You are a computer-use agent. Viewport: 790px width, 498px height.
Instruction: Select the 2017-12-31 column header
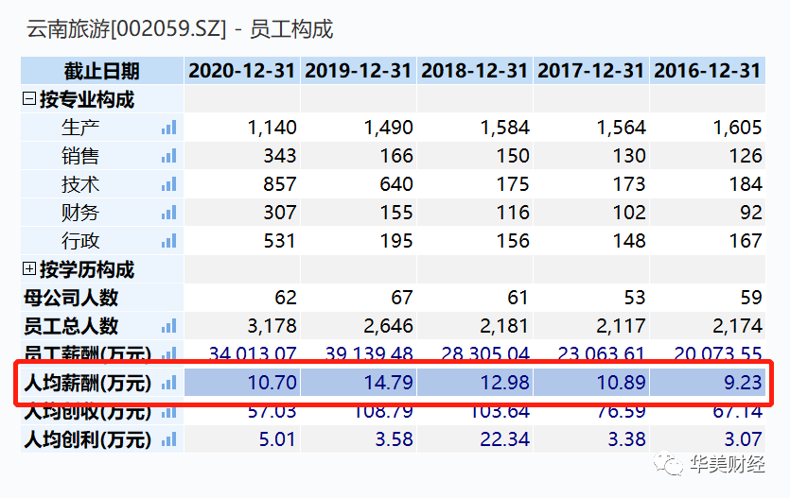[591, 71]
